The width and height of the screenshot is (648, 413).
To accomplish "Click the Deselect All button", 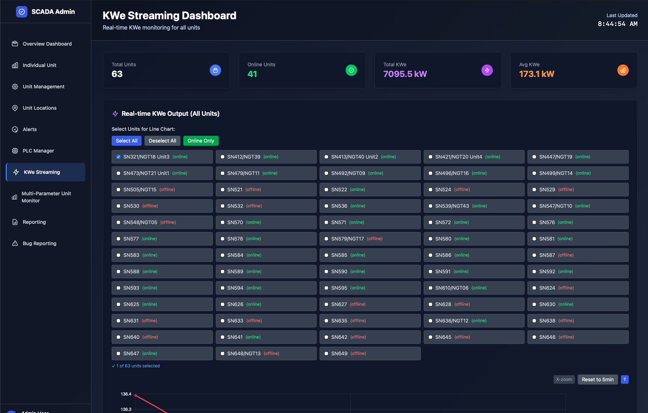I will (x=162, y=141).
